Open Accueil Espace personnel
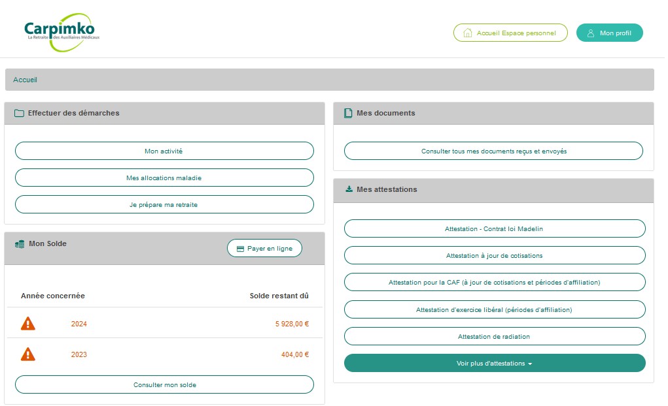The height and width of the screenshot is (406, 668). coord(510,33)
